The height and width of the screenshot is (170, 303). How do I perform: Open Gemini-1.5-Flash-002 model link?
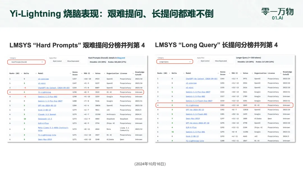point(196,114)
